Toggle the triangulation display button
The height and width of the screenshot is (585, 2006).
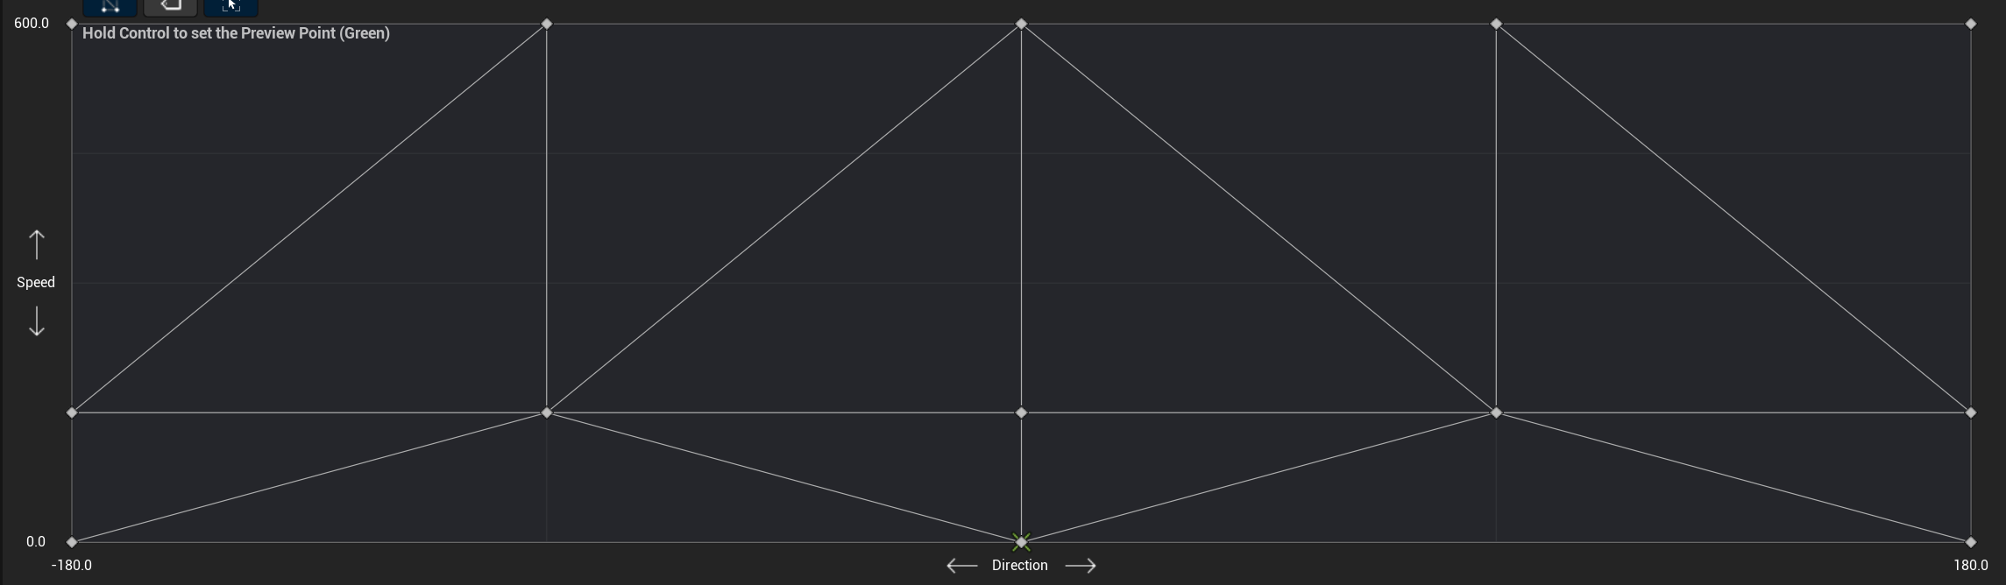tap(110, 7)
